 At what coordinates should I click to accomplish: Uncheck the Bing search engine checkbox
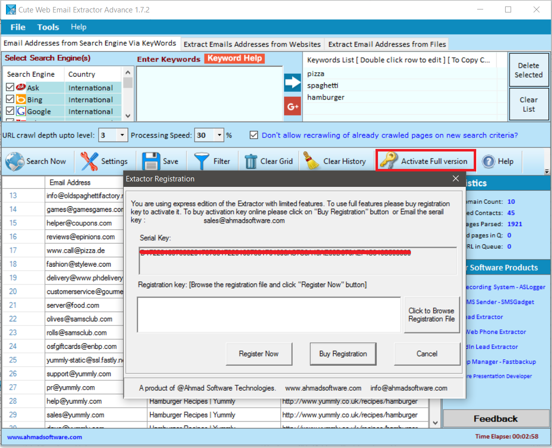click(x=10, y=99)
